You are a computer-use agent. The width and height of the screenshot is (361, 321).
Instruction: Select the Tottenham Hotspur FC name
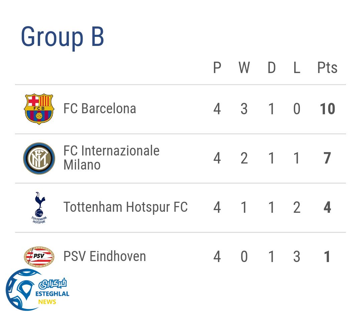[x=125, y=207]
